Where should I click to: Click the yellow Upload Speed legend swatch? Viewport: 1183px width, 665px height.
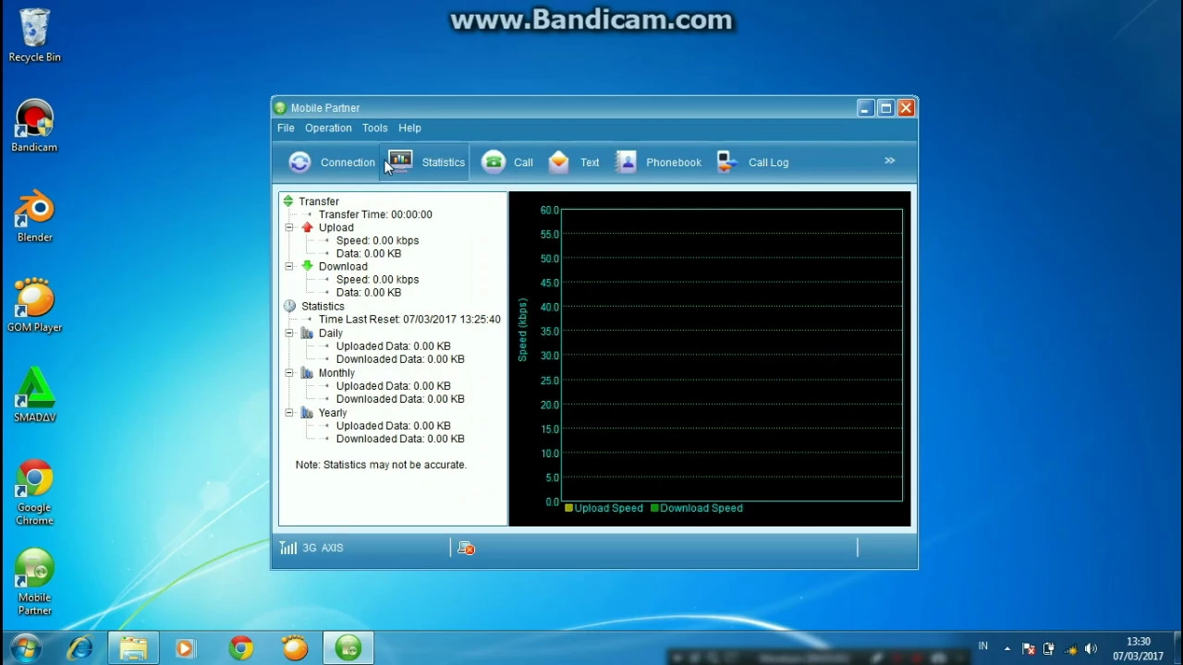[568, 508]
